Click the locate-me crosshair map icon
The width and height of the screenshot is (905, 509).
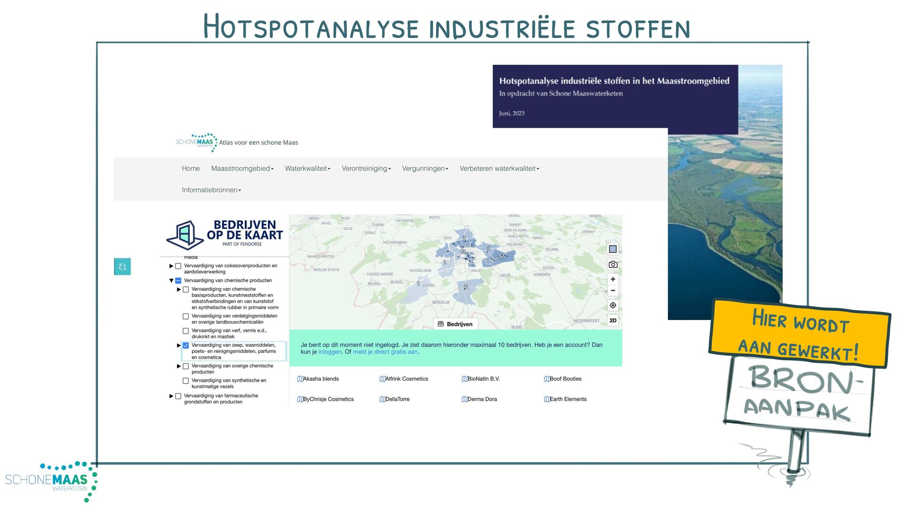click(x=613, y=305)
